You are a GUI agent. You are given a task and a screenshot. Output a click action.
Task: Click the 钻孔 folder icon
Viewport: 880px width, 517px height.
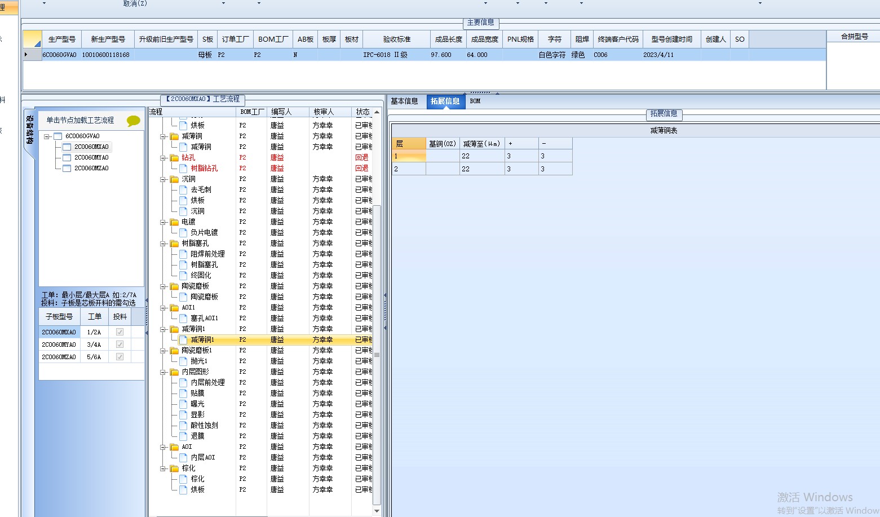click(x=174, y=158)
